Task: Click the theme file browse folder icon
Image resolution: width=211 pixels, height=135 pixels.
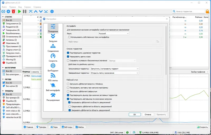Action: click(x=158, y=42)
